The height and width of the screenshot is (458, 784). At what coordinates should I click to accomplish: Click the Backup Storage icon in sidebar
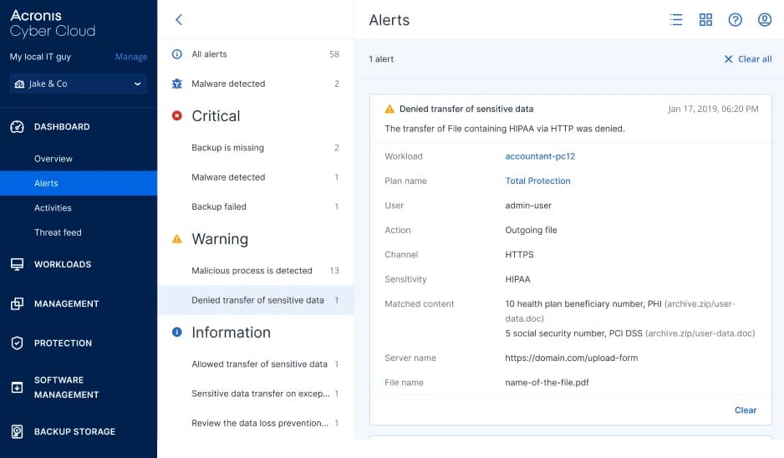17,432
